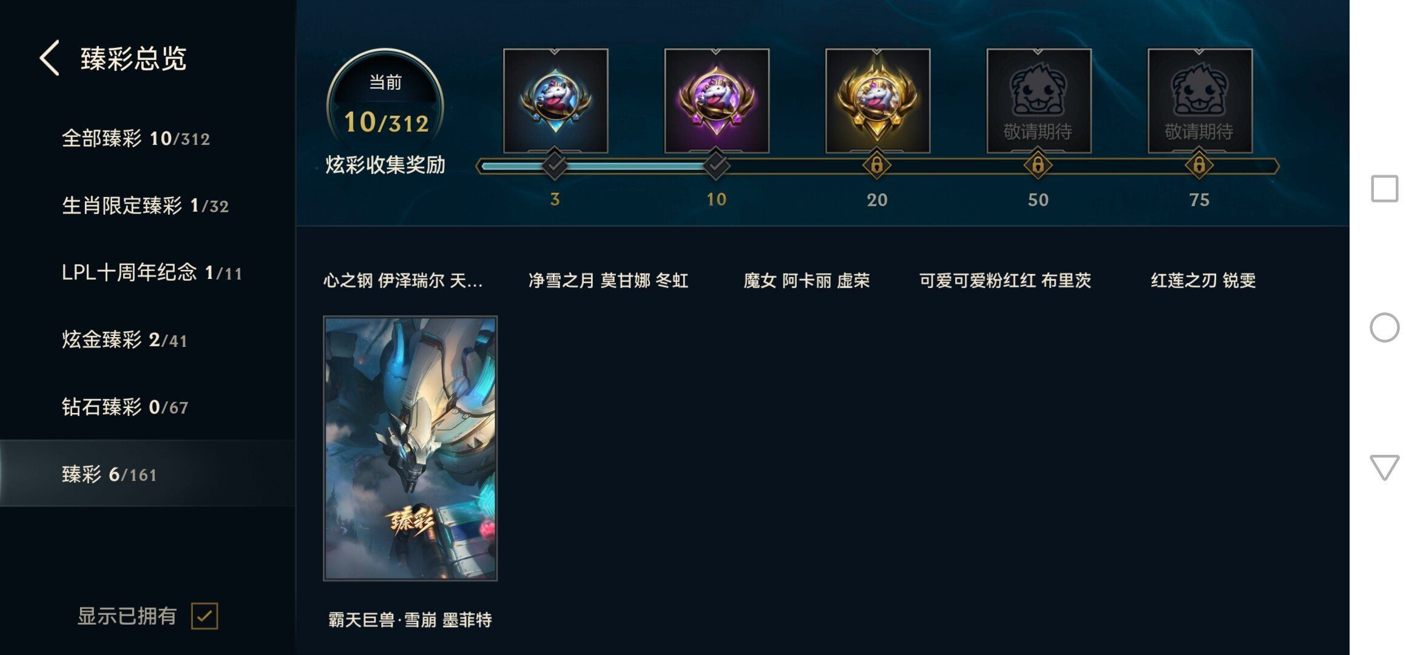Open the purple poro reward badge
The image size is (1420, 655).
(717, 101)
